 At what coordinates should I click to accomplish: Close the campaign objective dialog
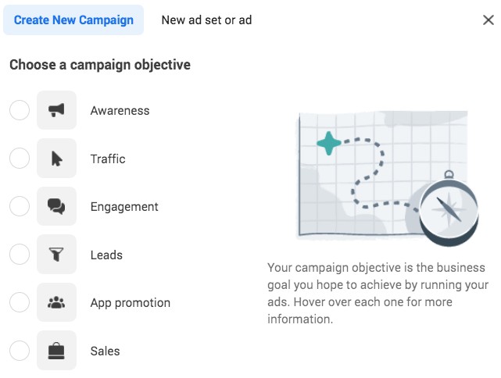coord(488,20)
